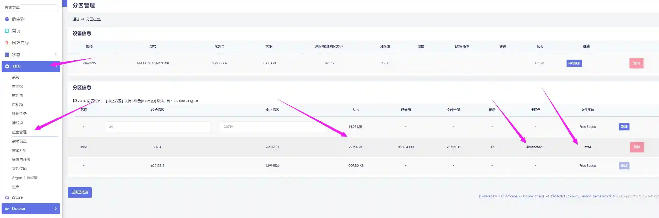Focus the 搜索菜单 search box
The image size is (659, 218).
coord(31,8)
